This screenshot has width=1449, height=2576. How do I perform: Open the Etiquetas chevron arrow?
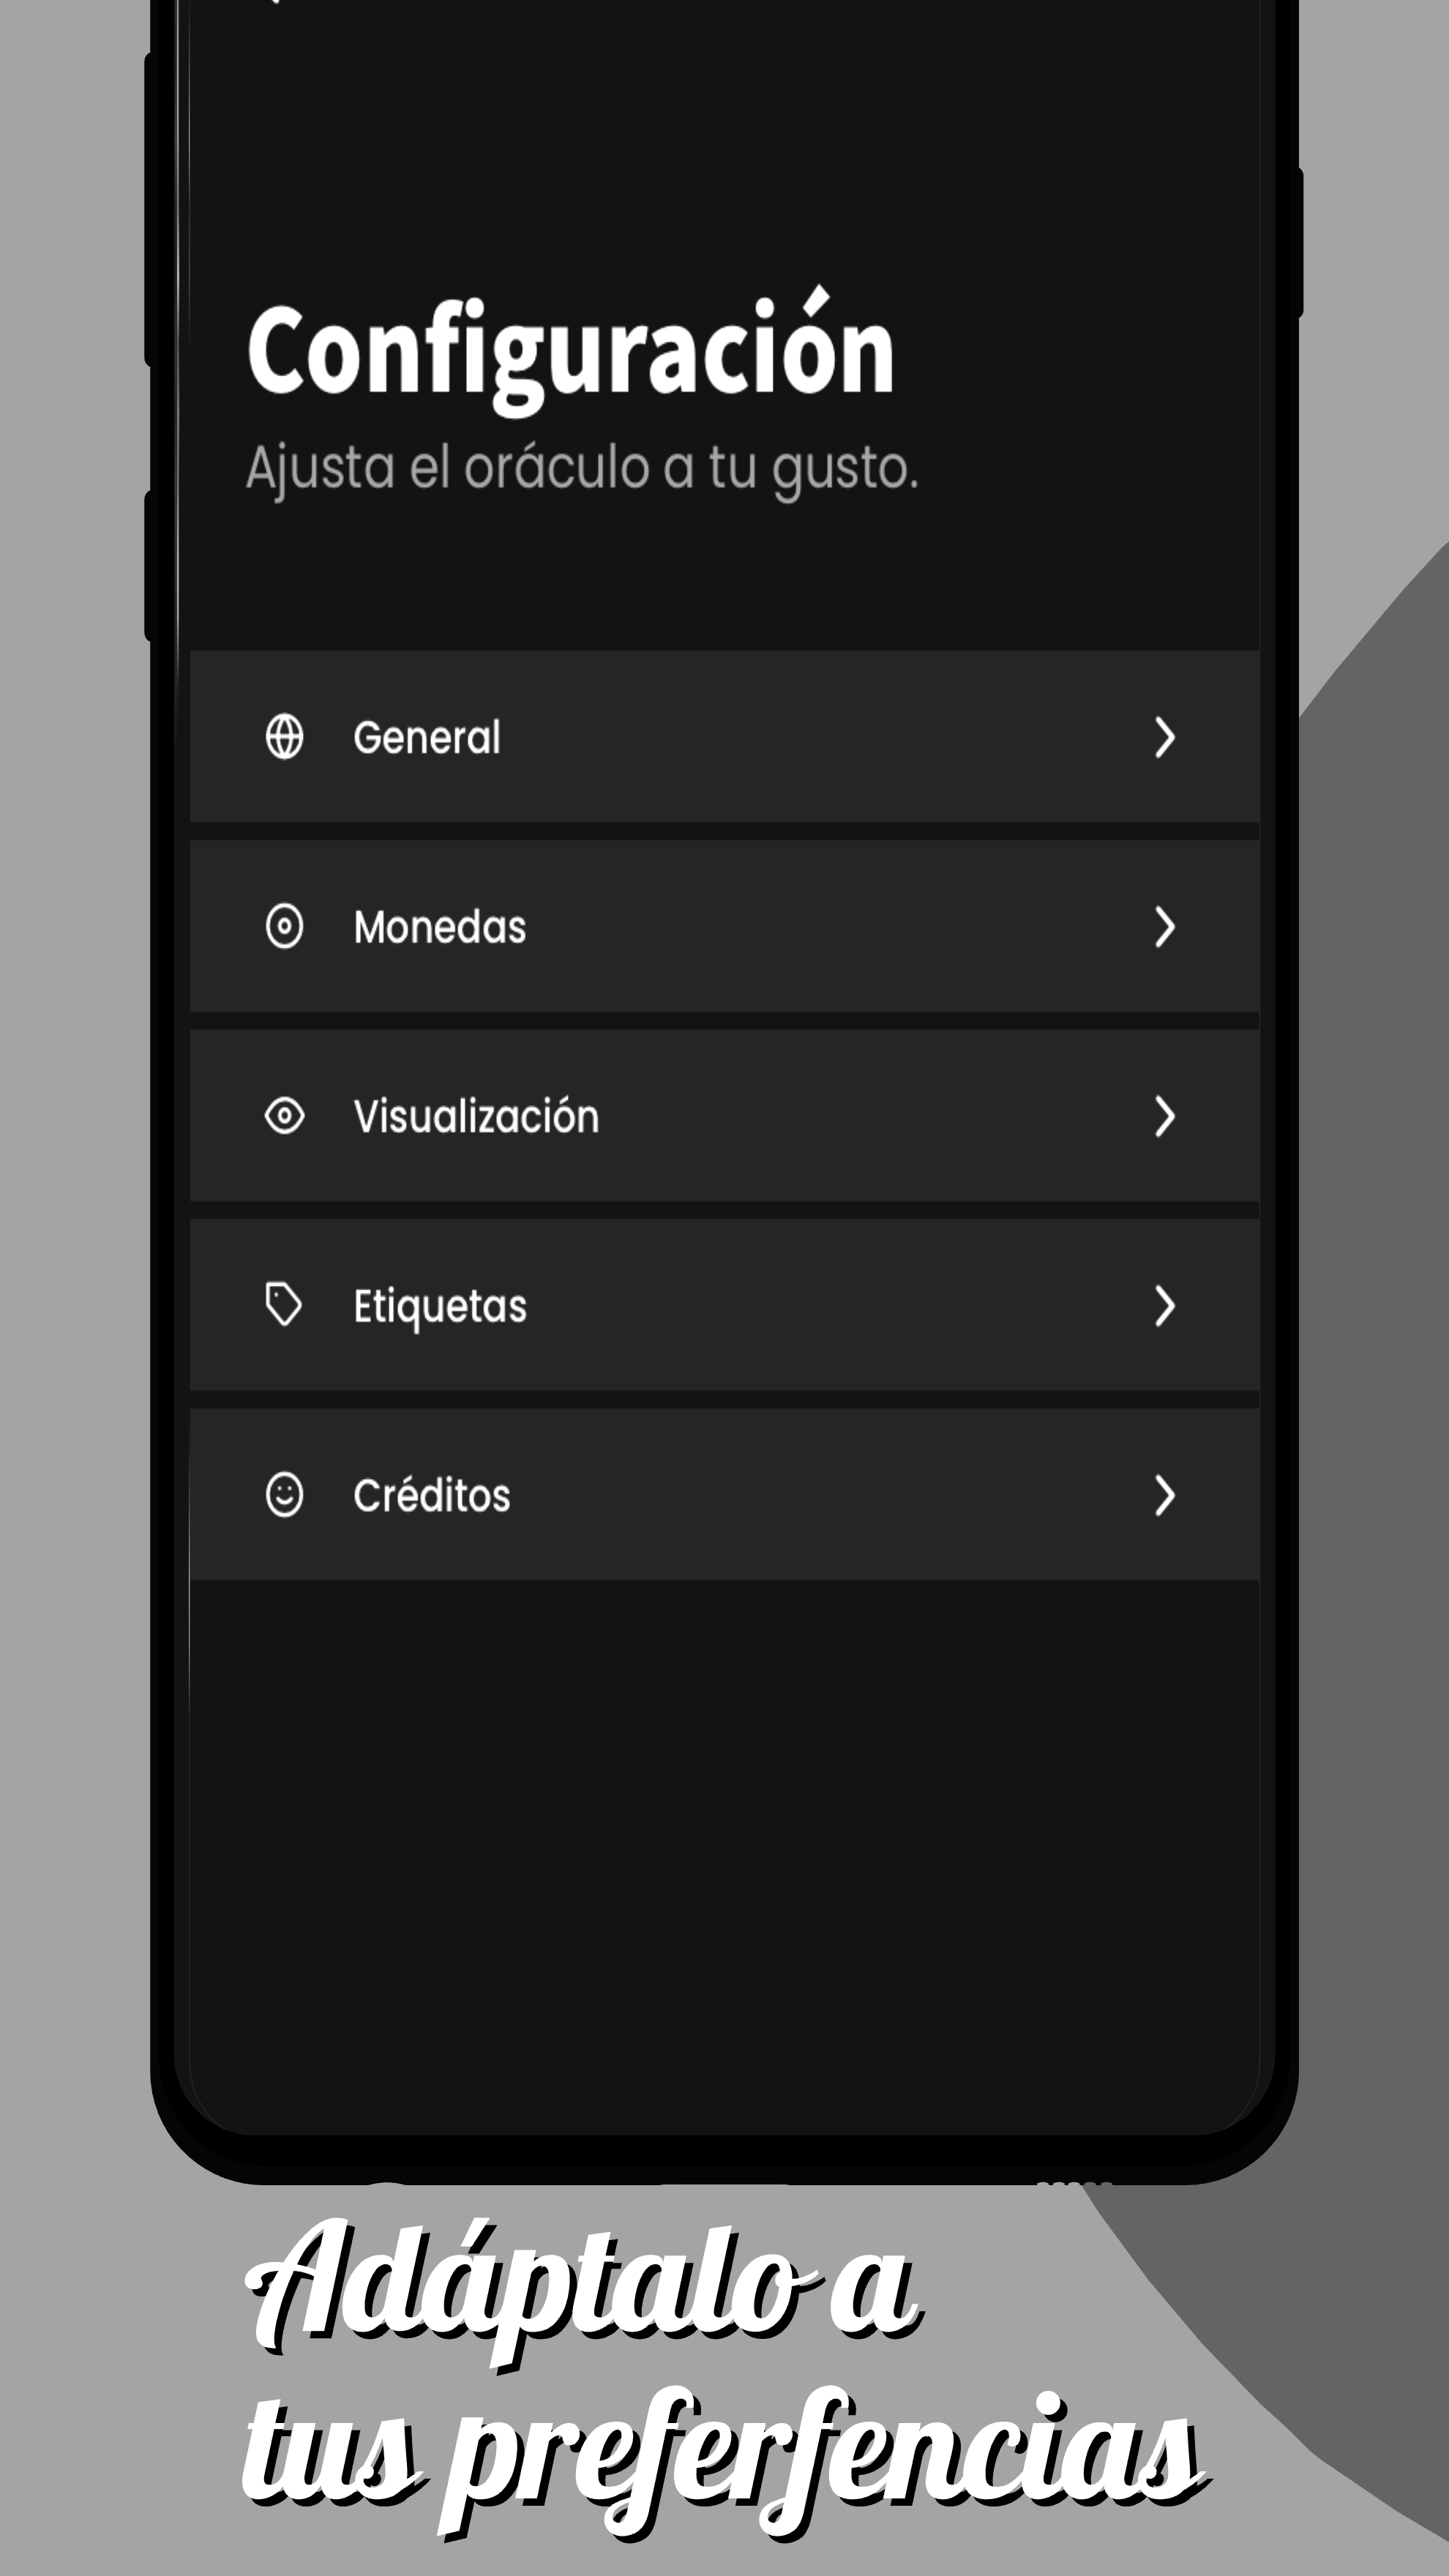click(1164, 1306)
